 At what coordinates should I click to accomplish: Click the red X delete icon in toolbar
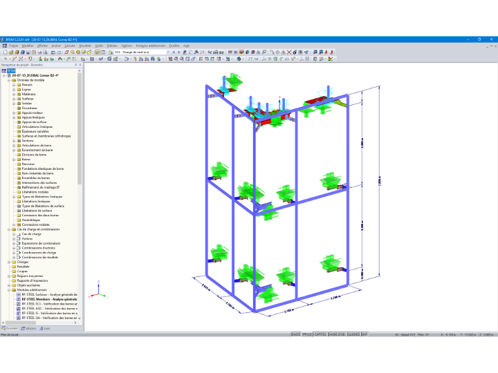pos(289,52)
